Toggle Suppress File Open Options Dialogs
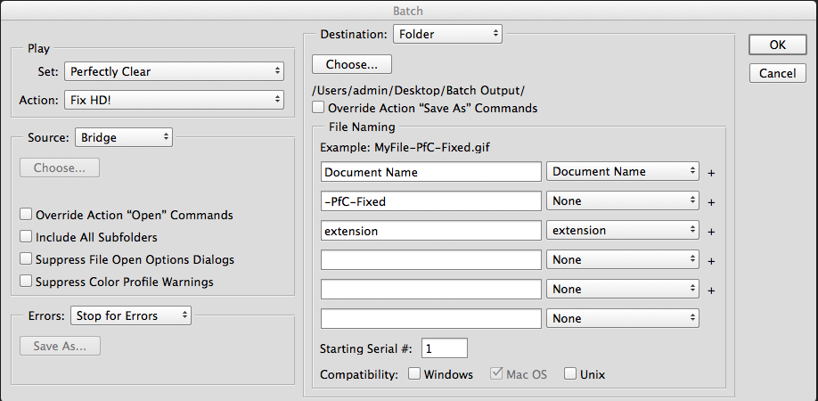Screen dimensions: 818x401 27,259
